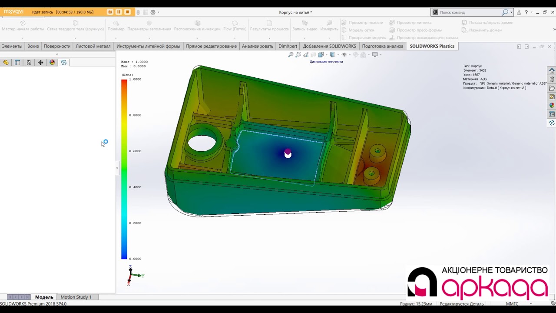Open the Custom Properties task pane icon
Viewport: 556px width, 313px height.
pos(552,114)
